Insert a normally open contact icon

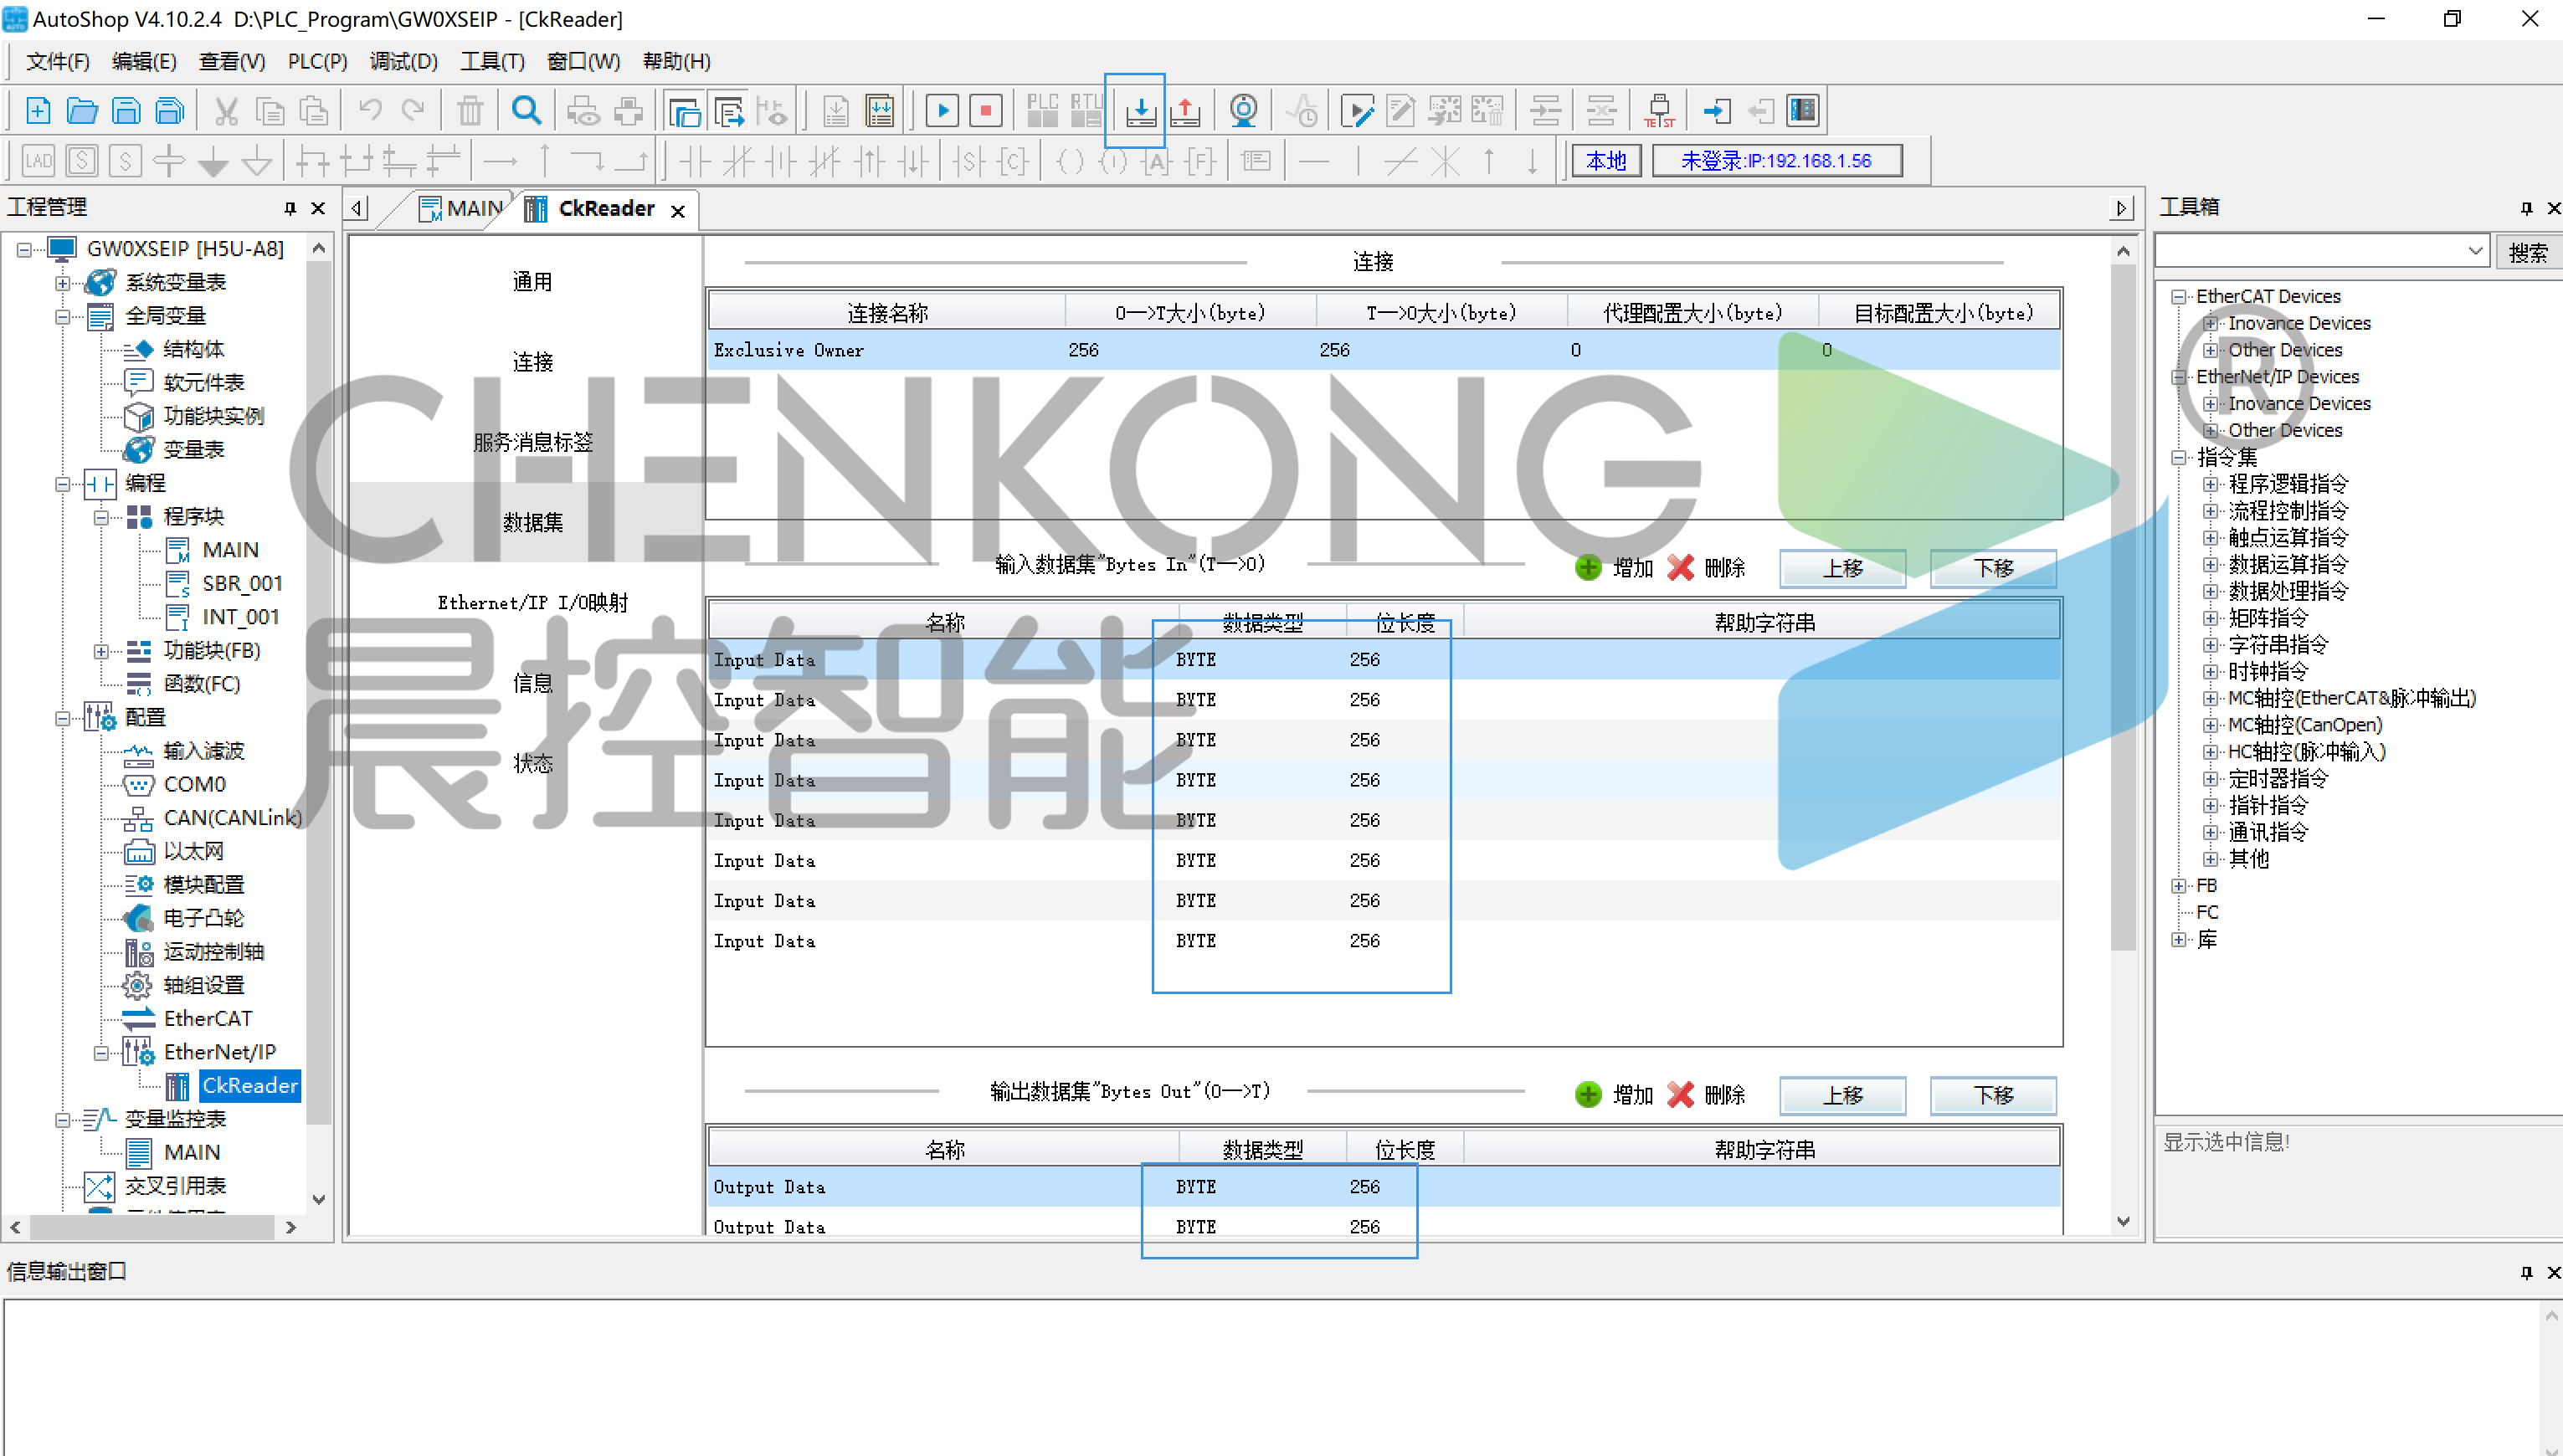[x=695, y=161]
